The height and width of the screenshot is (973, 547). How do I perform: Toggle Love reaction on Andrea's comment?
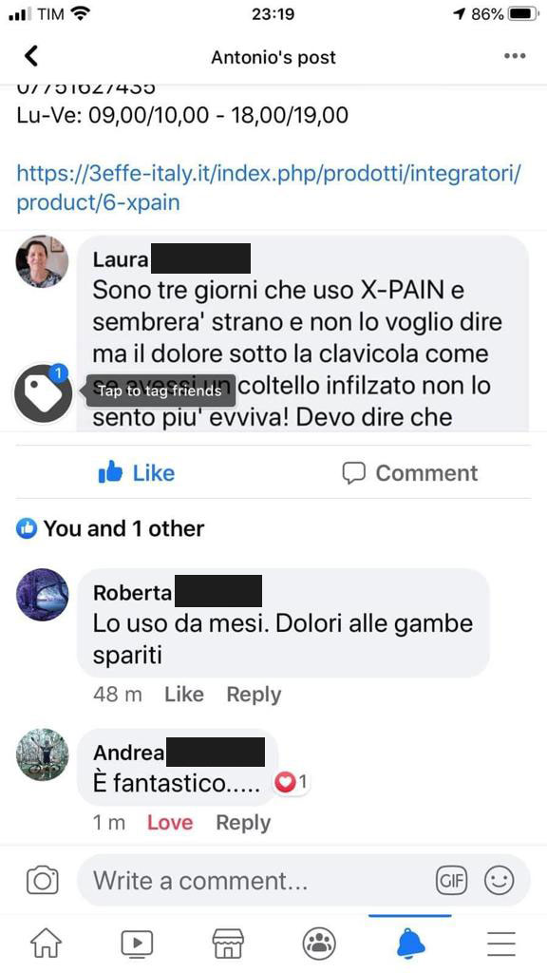click(x=170, y=823)
